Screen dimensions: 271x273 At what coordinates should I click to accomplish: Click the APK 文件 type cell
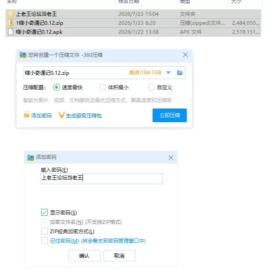pos(191,32)
